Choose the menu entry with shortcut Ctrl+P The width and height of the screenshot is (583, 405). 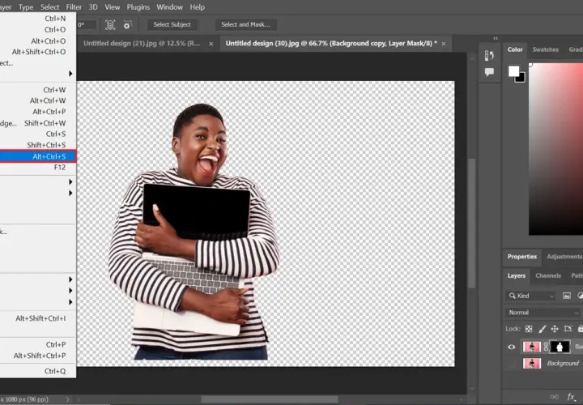[38, 344]
